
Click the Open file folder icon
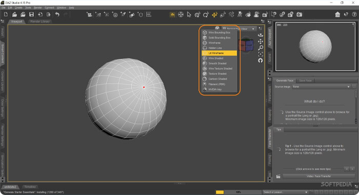[x=14, y=14]
